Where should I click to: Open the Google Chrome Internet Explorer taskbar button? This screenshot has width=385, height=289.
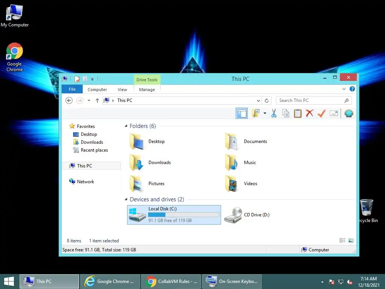110,281
